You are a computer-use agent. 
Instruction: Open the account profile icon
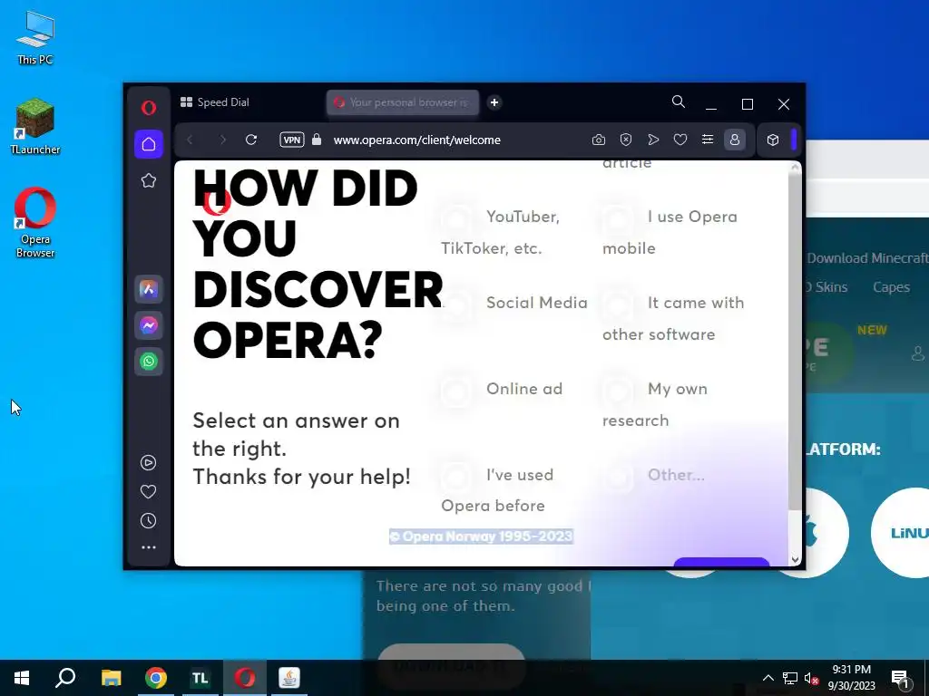(x=735, y=140)
